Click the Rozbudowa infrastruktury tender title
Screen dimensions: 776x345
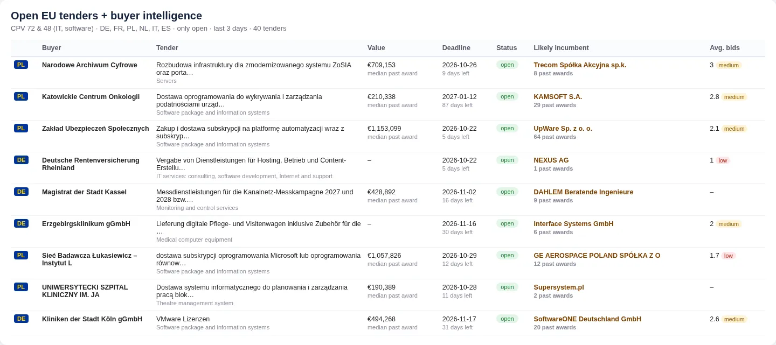(254, 69)
